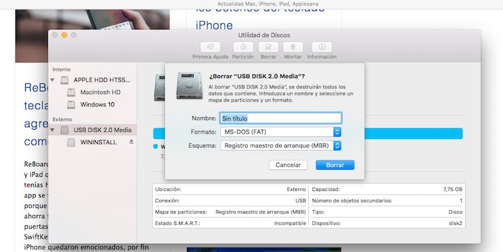Open the Formato MS-DOS (FAT) dropdown
The height and width of the screenshot is (252, 503).
tap(280, 132)
